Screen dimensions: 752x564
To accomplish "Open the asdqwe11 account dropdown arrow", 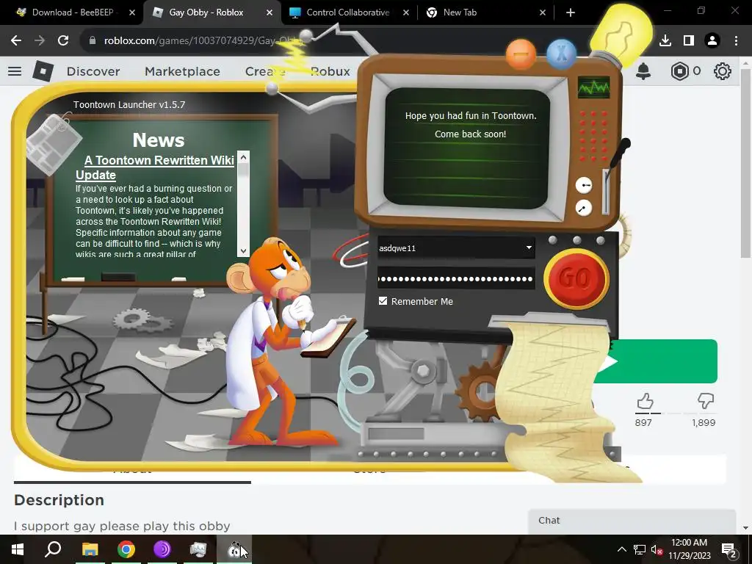I will 529,247.
